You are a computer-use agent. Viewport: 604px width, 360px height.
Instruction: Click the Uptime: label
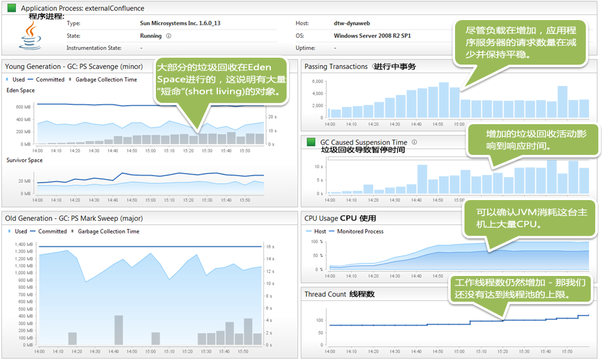(305, 48)
